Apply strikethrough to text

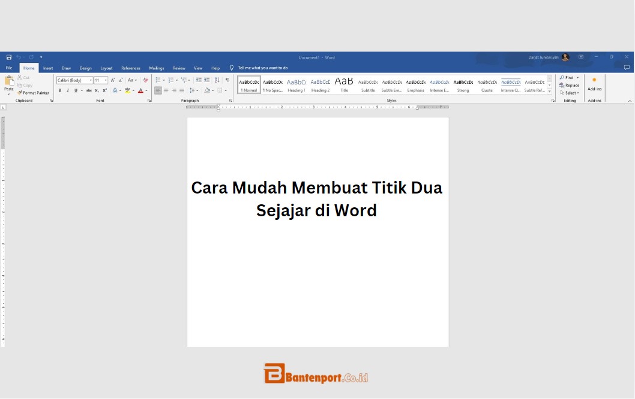[x=89, y=90]
